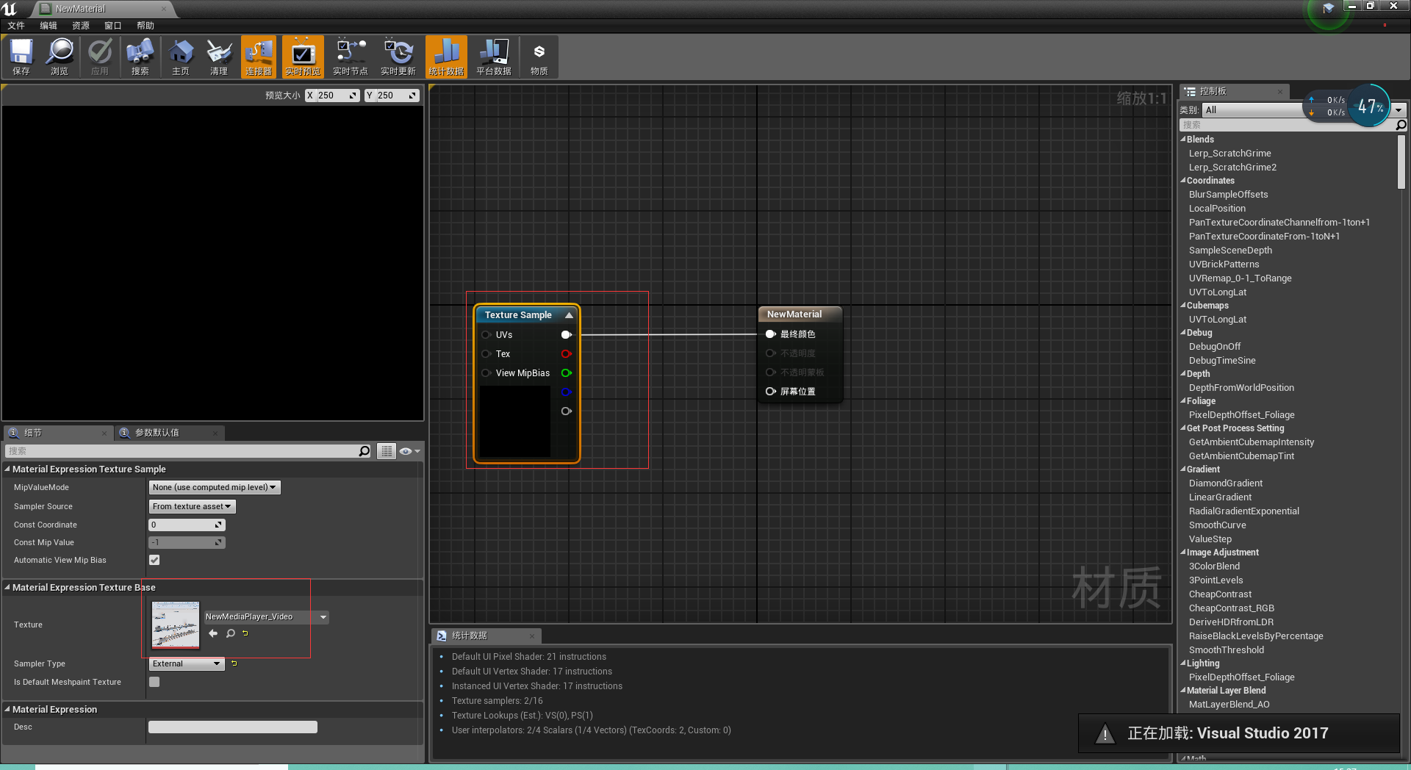1411x770 pixels.
Task: Save the material with 保存 icon
Action: [x=21, y=57]
